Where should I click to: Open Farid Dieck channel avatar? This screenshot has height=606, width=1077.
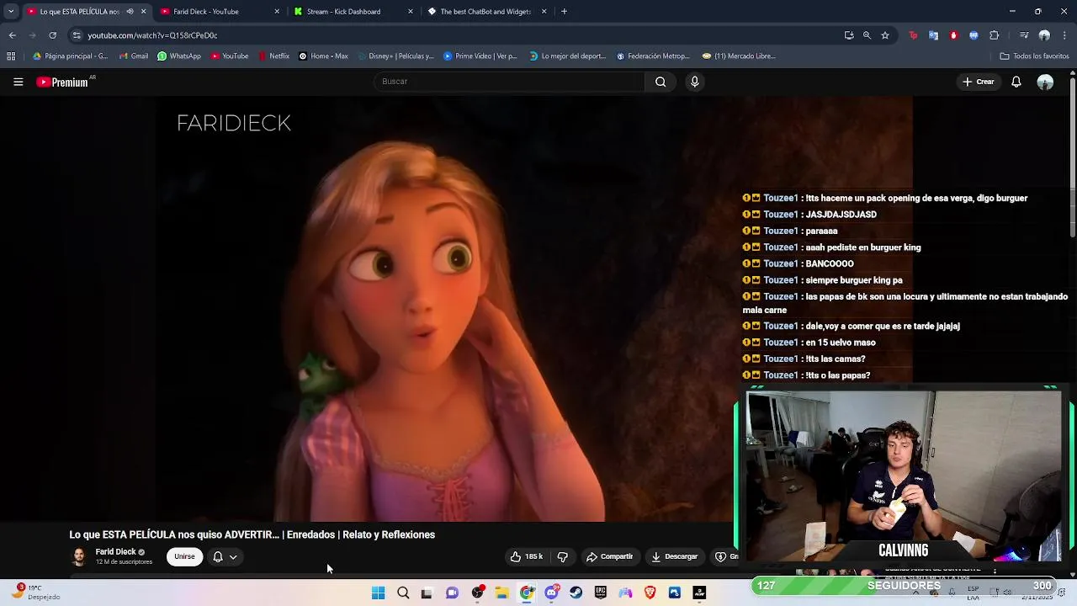click(78, 556)
